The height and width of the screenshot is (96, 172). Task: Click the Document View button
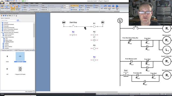coord(33,6)
